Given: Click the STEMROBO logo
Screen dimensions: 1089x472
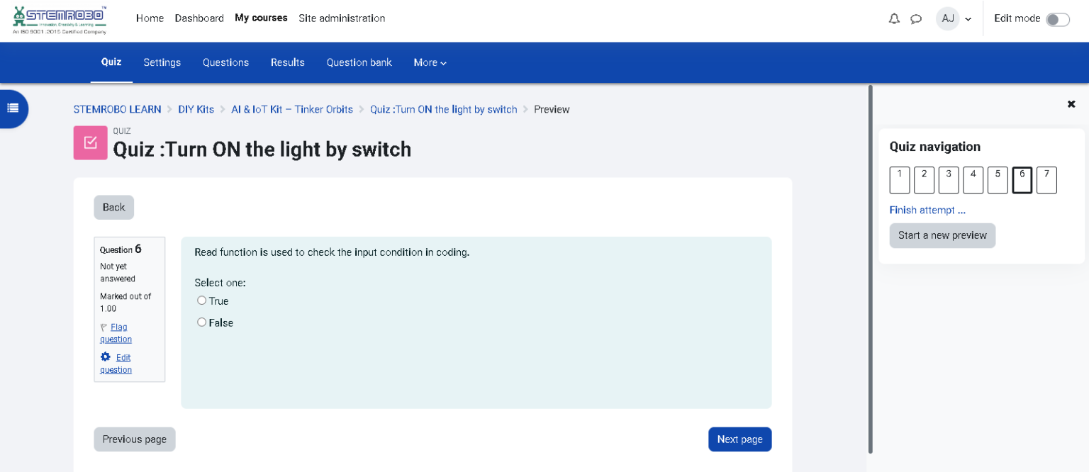Looking at the screenshot, I should (x=59, y=19).
